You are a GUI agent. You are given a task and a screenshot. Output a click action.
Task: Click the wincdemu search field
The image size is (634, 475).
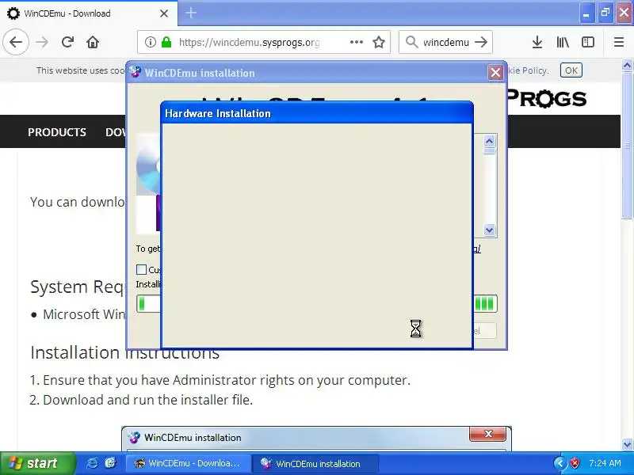[446, 42]
